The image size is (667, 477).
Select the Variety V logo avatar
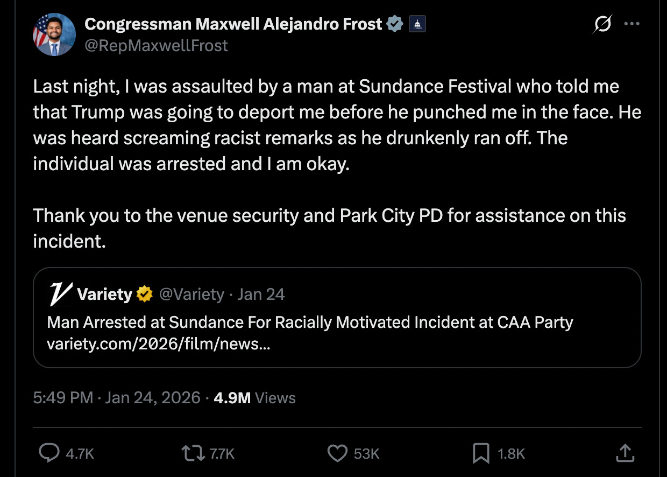59,294
